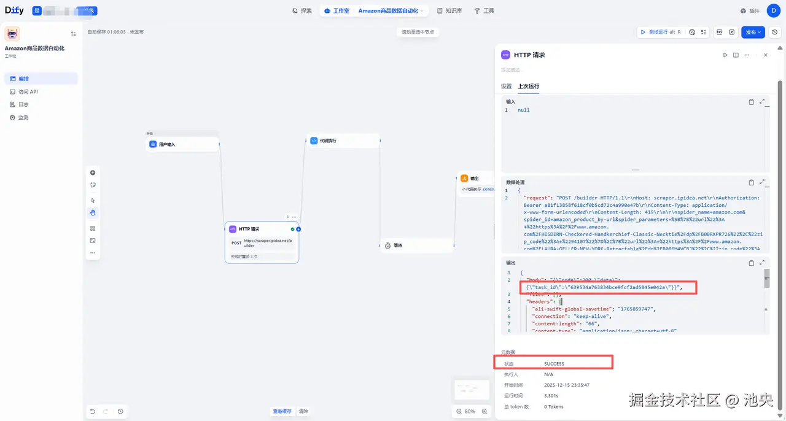Select the 等待 wait node
786x421 pixels.
pos(417,245)
